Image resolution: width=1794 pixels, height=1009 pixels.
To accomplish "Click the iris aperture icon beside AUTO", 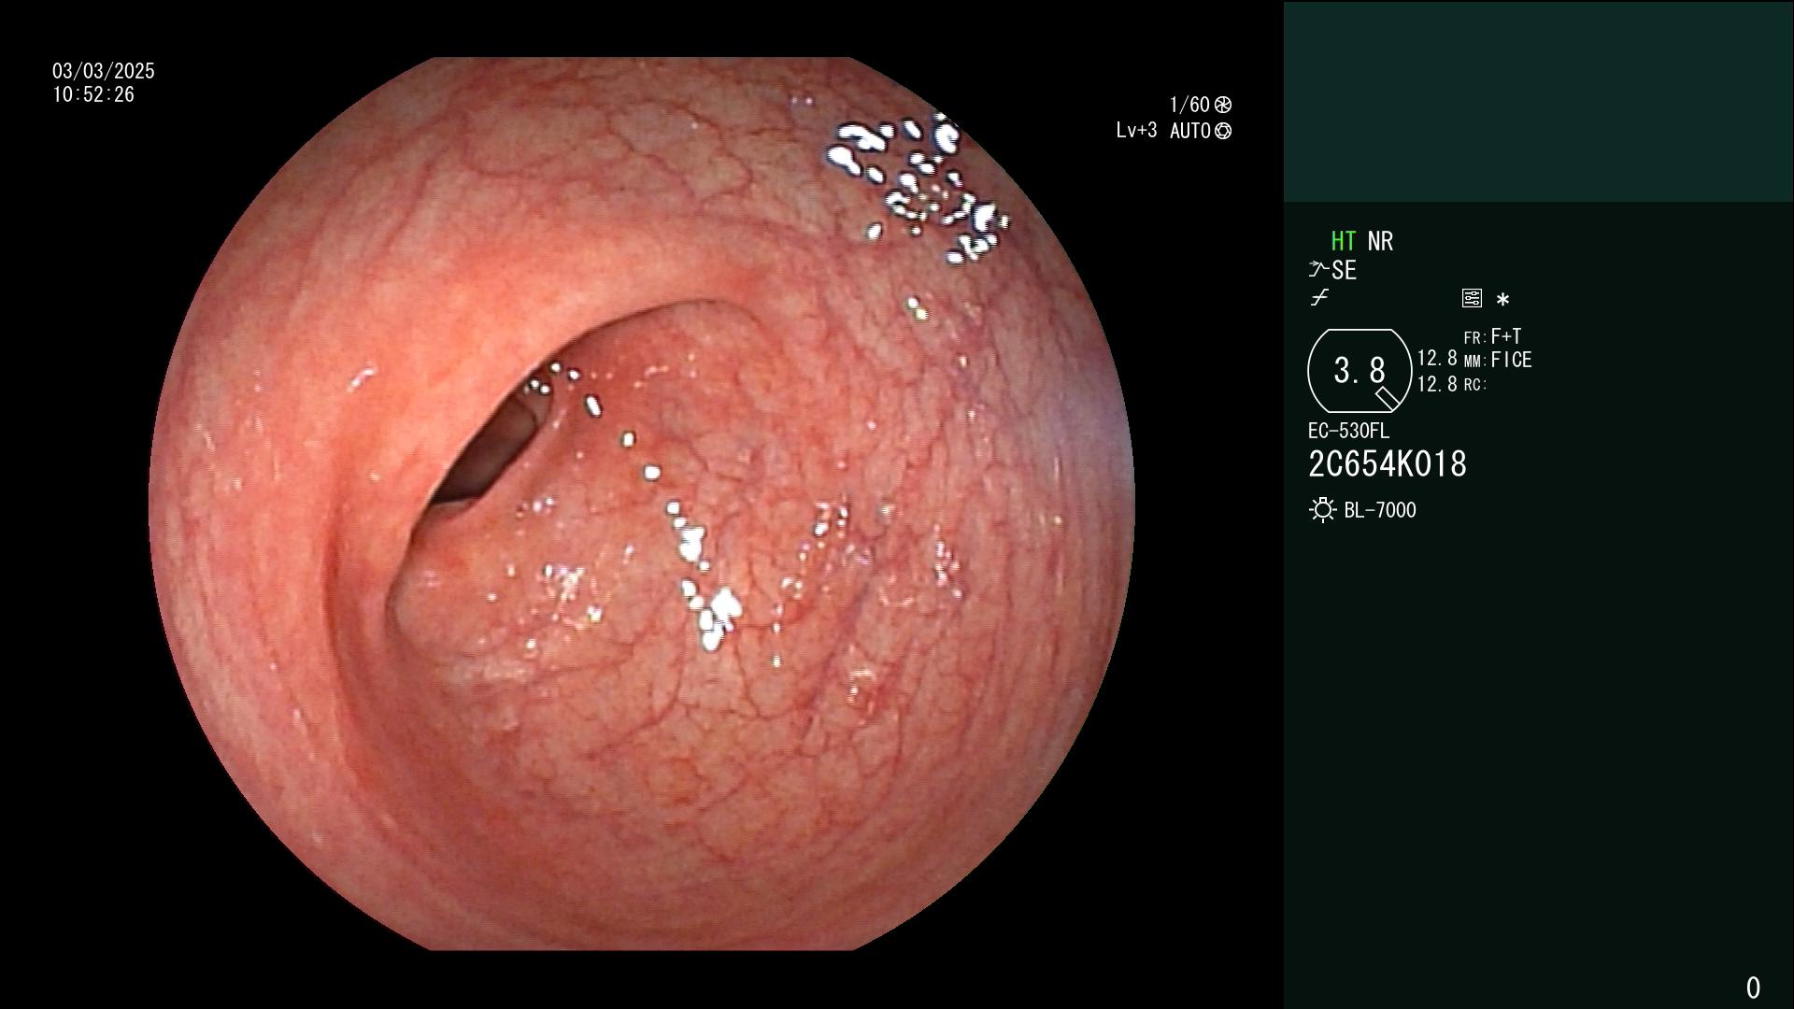I will coord(1223,132).
